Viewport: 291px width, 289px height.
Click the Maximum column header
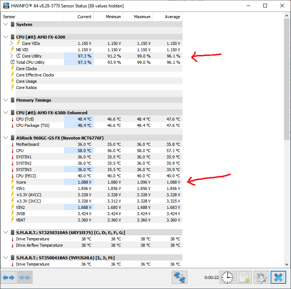[x=138, y=17]
